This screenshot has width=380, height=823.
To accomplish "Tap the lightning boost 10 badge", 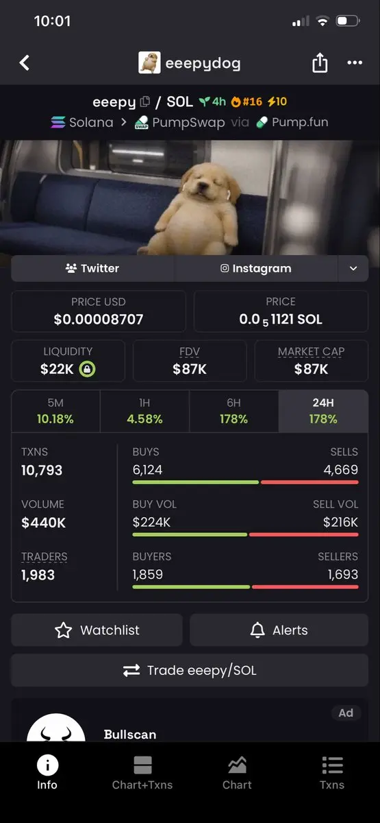I will pyautogui.click(x=277, y=102).
